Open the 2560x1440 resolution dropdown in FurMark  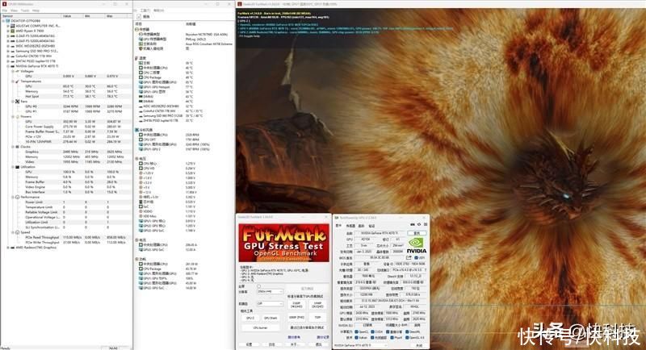271,292
